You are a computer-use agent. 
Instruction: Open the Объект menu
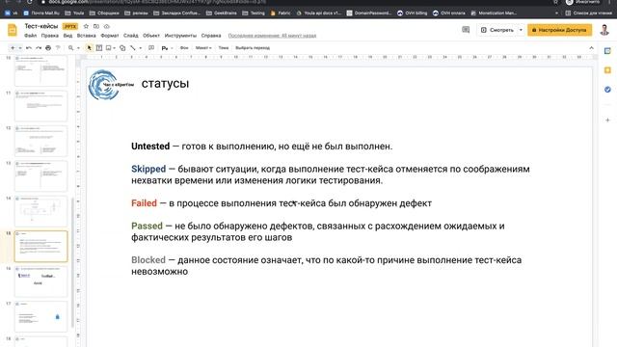pos(151,36)
